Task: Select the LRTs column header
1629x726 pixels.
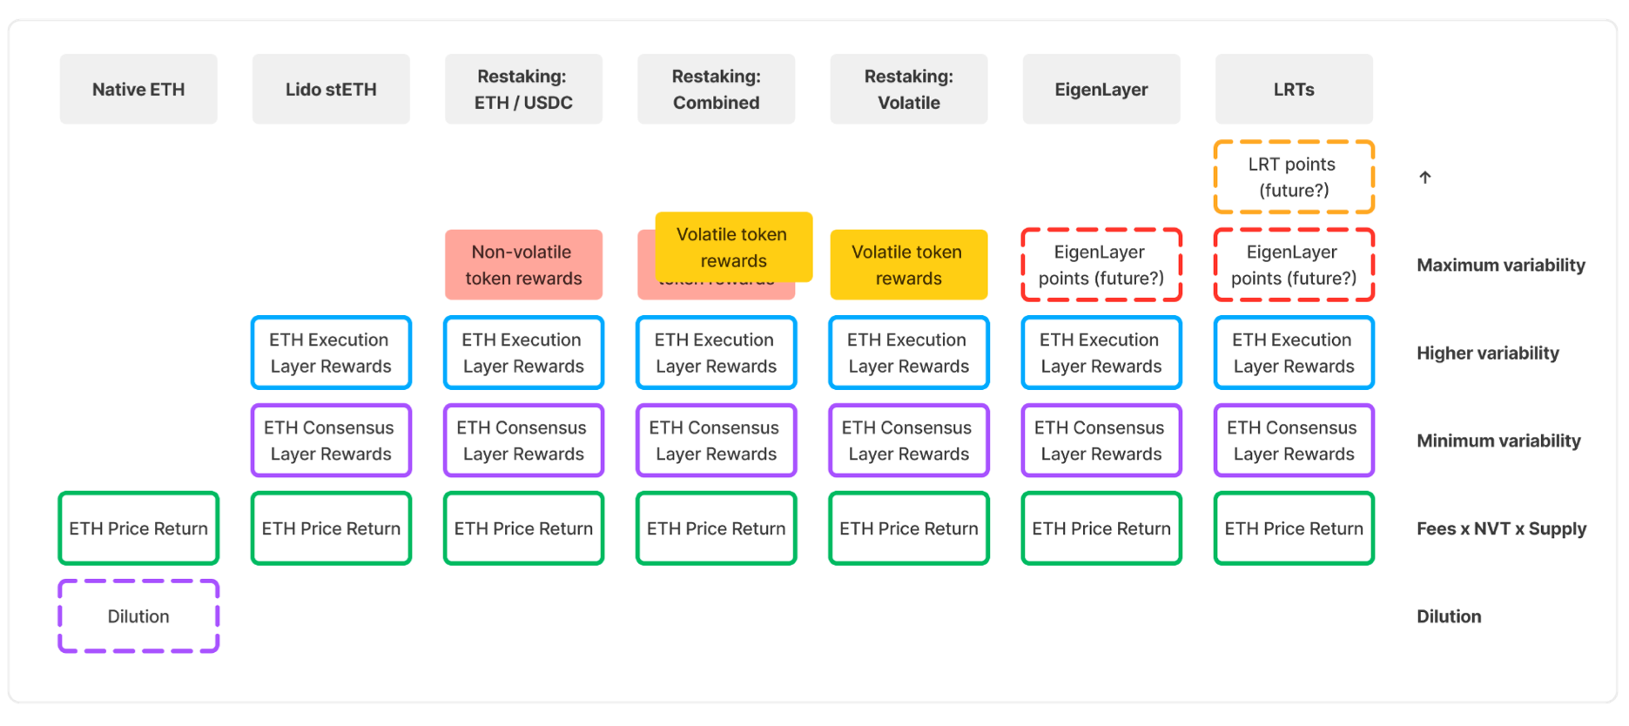Action: 1294,89
